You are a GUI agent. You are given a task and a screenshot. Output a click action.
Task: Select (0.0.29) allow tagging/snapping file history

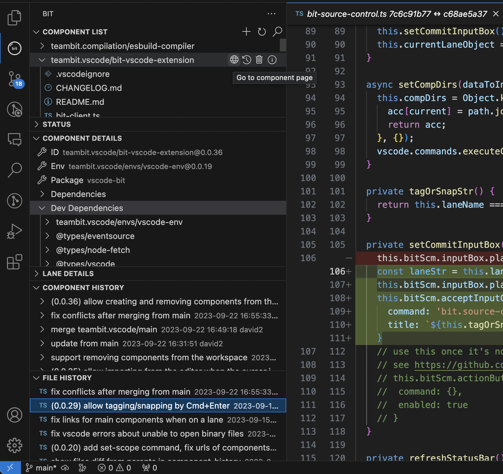coord(158,406)
